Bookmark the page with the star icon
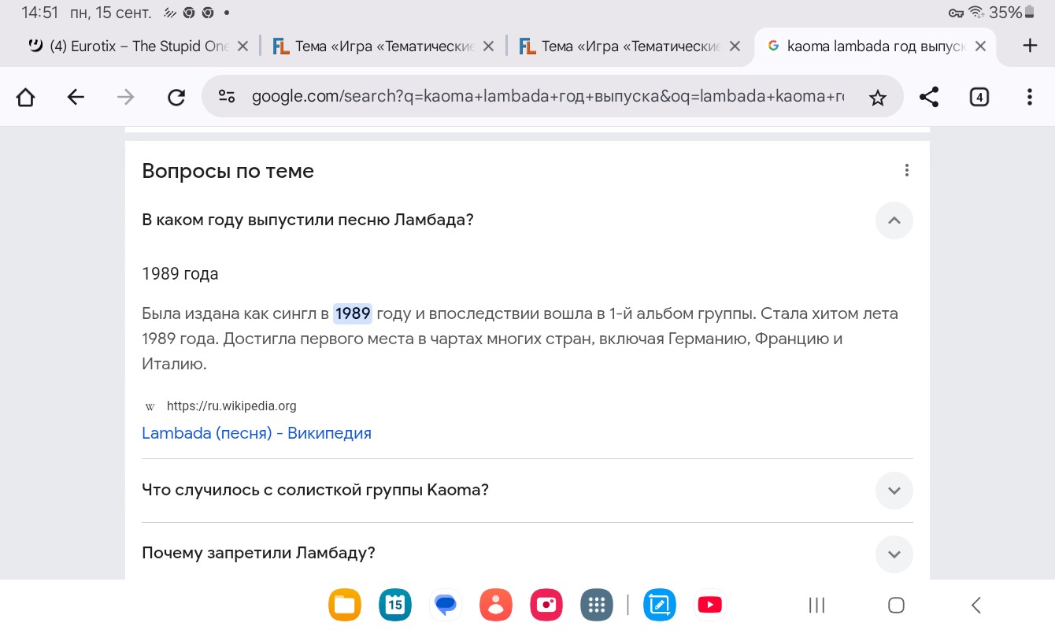This screenshot has width=1055, height=630. tap(877, 98)
